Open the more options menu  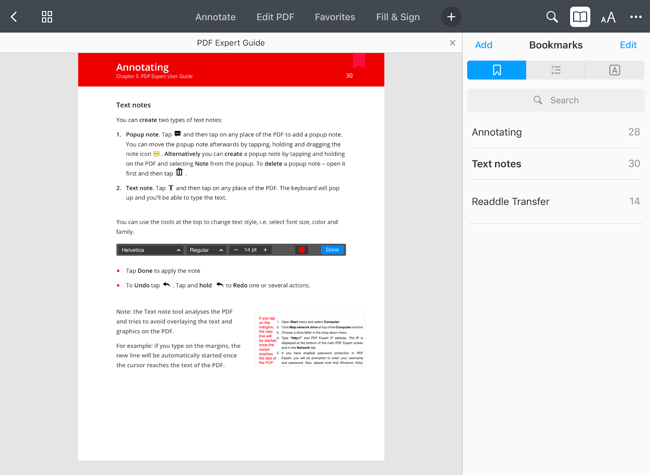[x=636, y=17]
